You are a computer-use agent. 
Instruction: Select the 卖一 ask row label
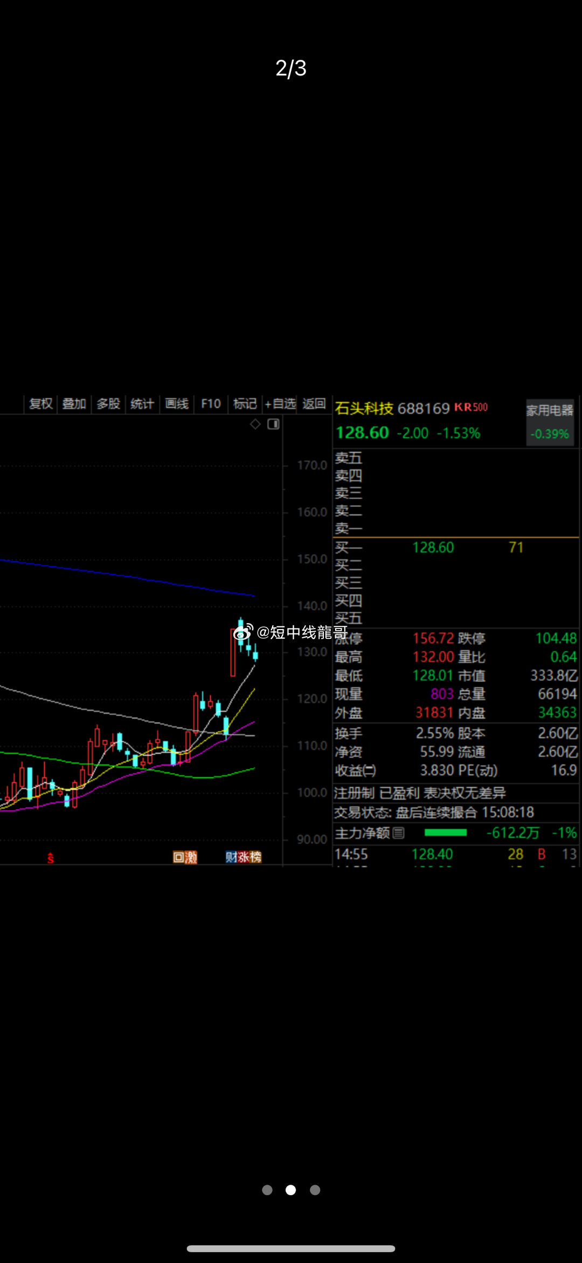pos(349,528)
